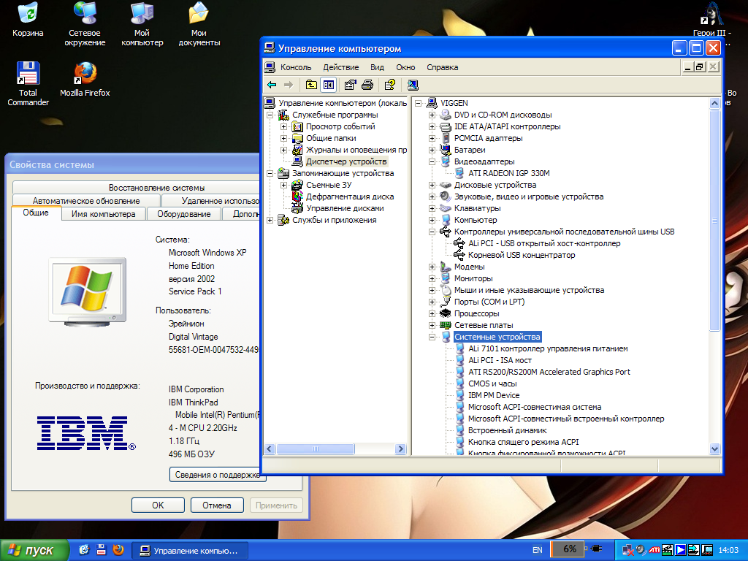
Task: Click the device list scrollbar down arrow
Action: click(x=714, y=449)
